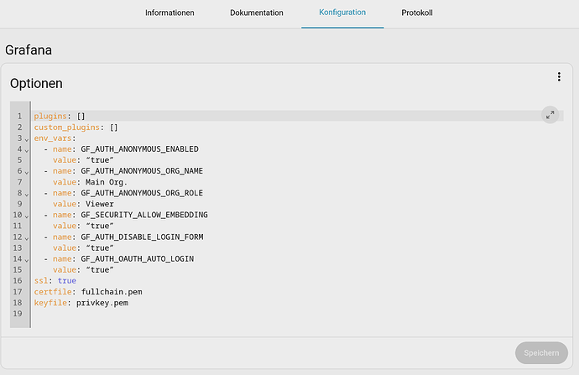Click 'privkey.pem' keyfile value
The height and width of the screenshot is (375, 579).
coord(102,303)
